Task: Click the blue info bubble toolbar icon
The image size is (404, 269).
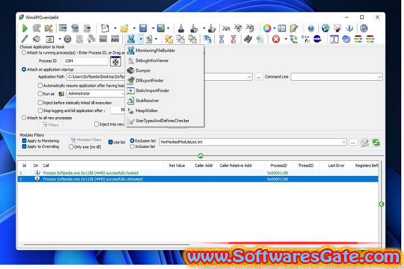Action: tap(350, 29)
